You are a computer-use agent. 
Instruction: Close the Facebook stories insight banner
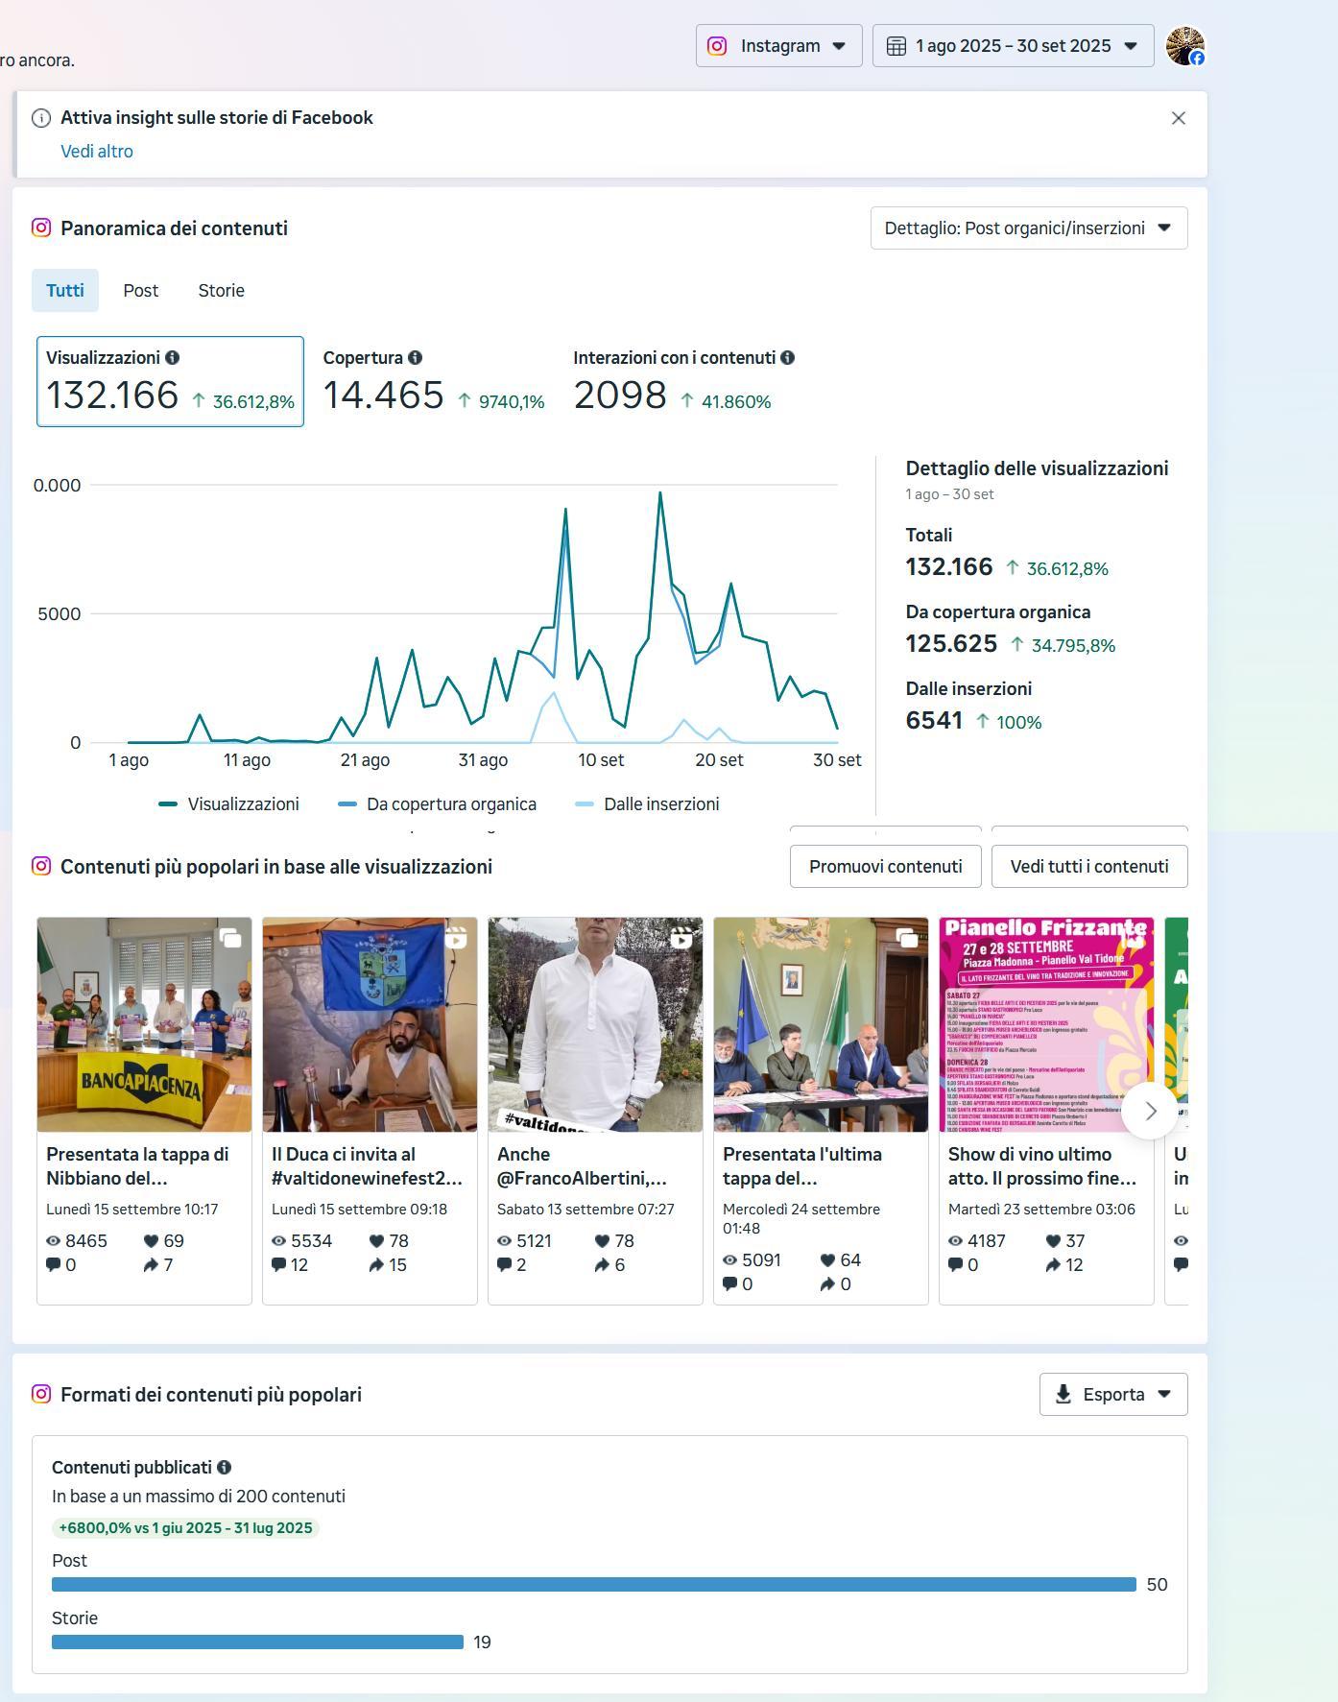[x=1179, y=118]
